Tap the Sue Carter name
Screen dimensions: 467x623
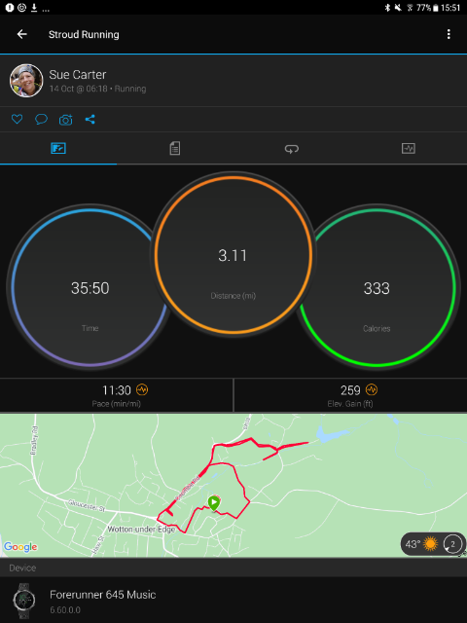[78, 74]
